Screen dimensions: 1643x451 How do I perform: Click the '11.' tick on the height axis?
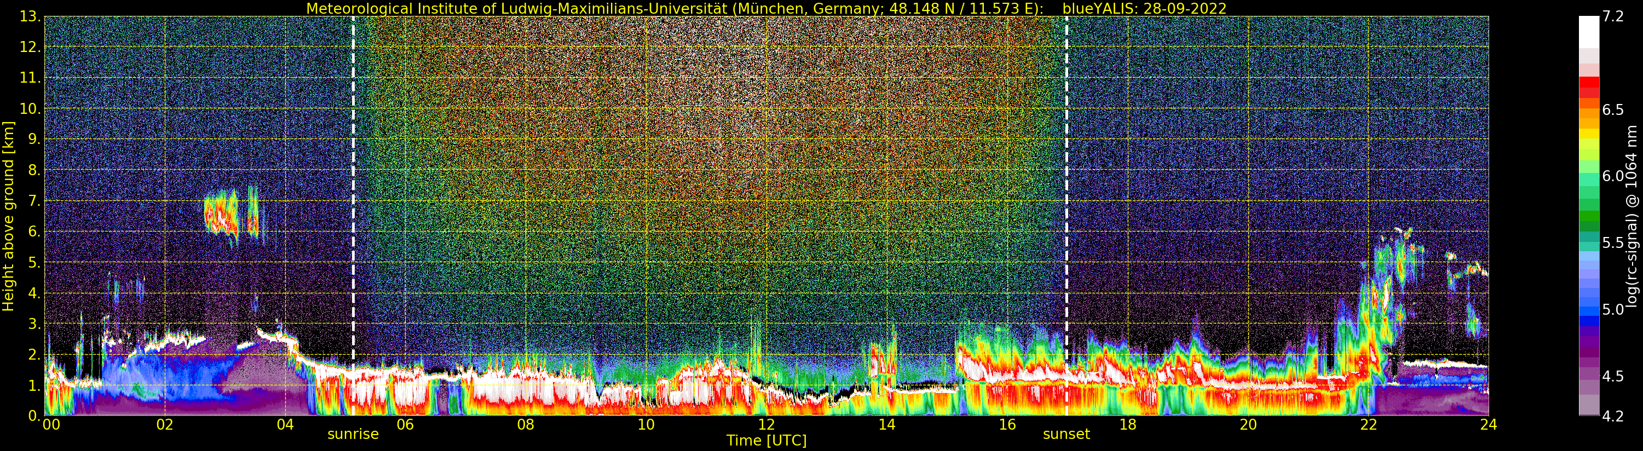[31, 78]
